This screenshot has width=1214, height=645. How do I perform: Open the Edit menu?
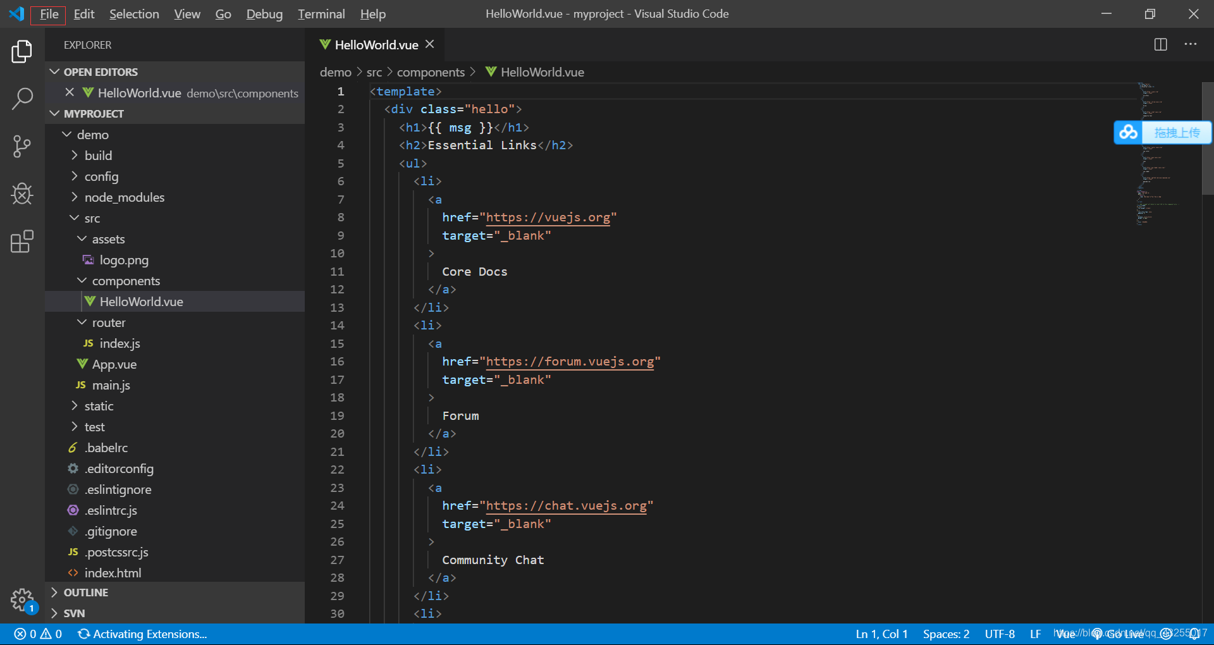pyautogui.click(x=84, y=14)
